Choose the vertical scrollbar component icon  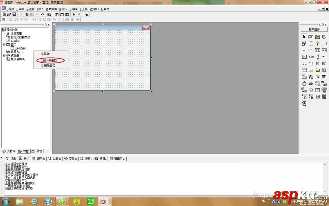click(x=317, y=57)
